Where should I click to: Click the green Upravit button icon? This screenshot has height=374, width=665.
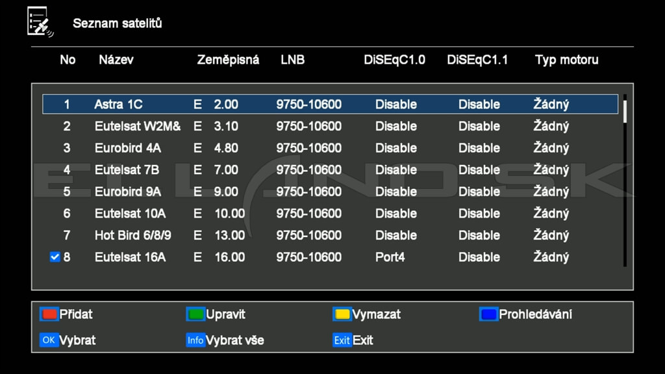coord(195,314)
